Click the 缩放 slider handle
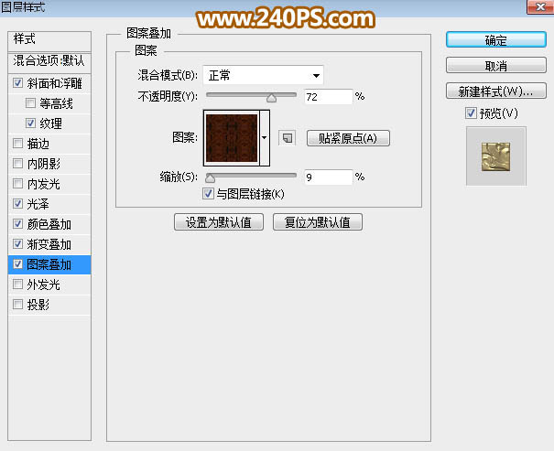This screenshot has height=451, width=554. click(x=210, y=178)
